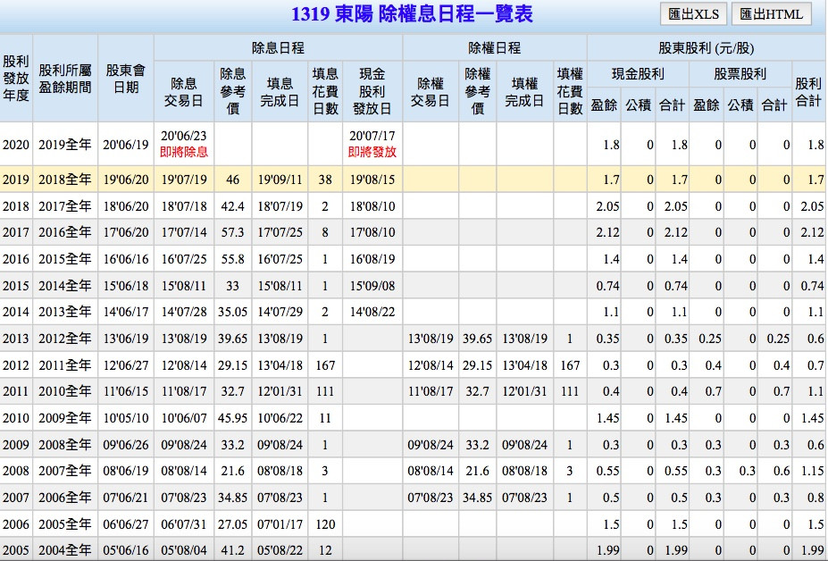The height and width of the screenshot is (561, 828).
Task: Click the 匯出XLS export button
Action: pos(693,14)
